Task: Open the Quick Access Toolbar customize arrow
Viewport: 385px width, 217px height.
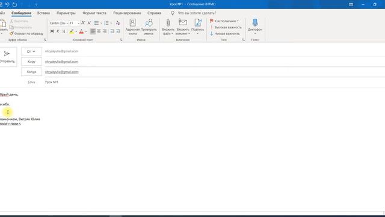Action: click(36, 4)
